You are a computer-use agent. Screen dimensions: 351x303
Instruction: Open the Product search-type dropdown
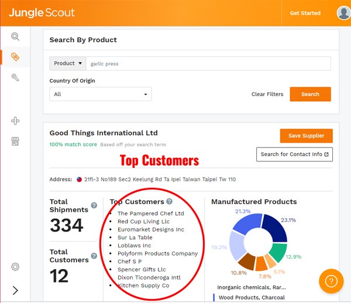(x=68, y=64)
